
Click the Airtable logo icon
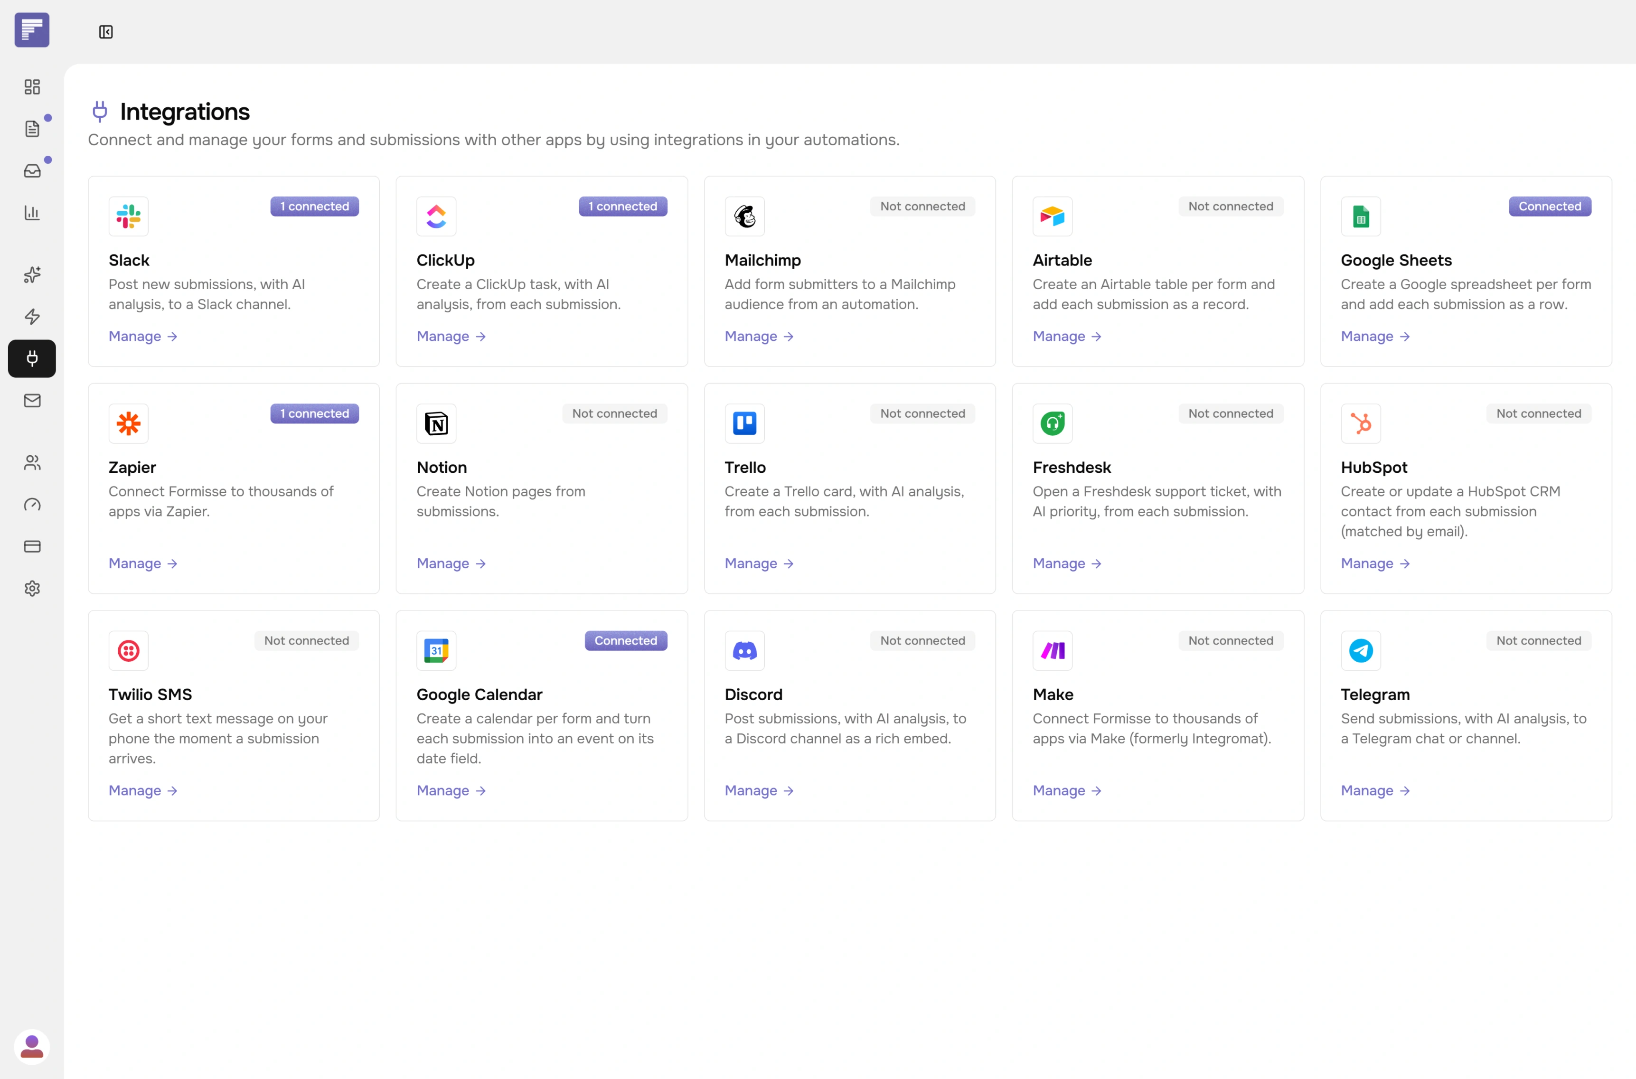pyautogui.click(x=1053, y=217)
